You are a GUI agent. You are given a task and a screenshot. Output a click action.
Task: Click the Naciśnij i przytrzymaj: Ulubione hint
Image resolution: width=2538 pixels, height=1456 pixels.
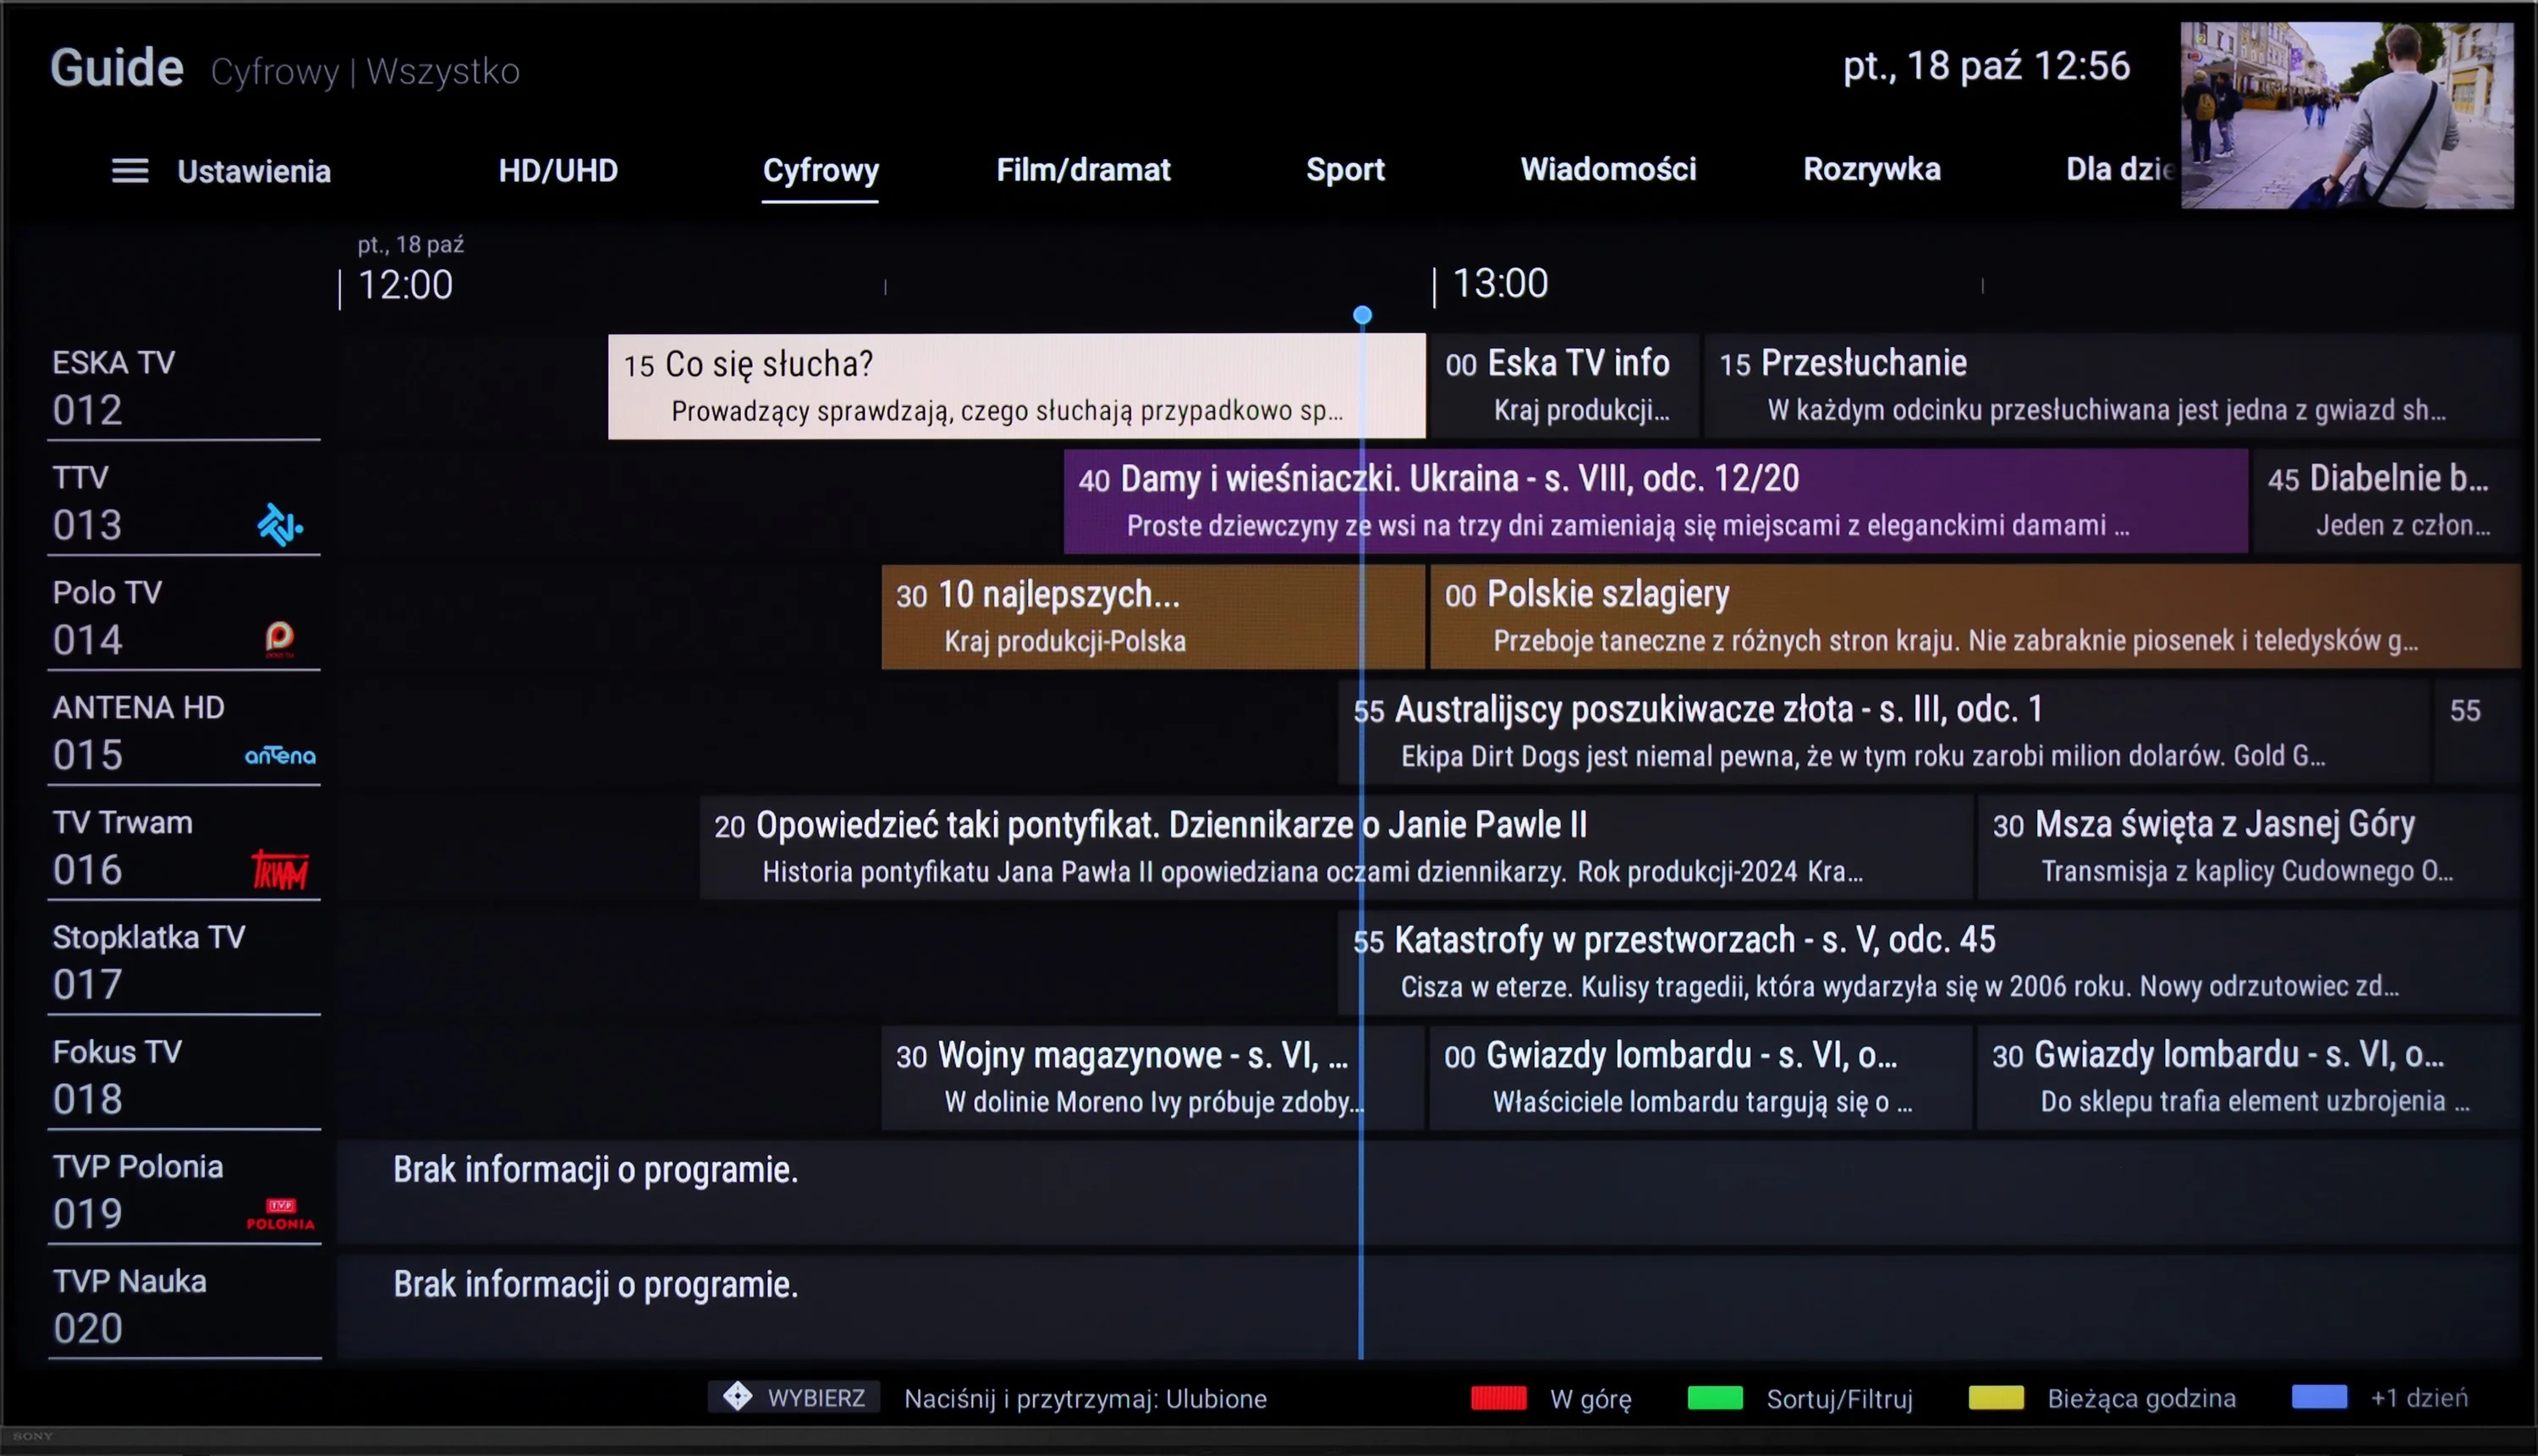tap(1085, 1399)
